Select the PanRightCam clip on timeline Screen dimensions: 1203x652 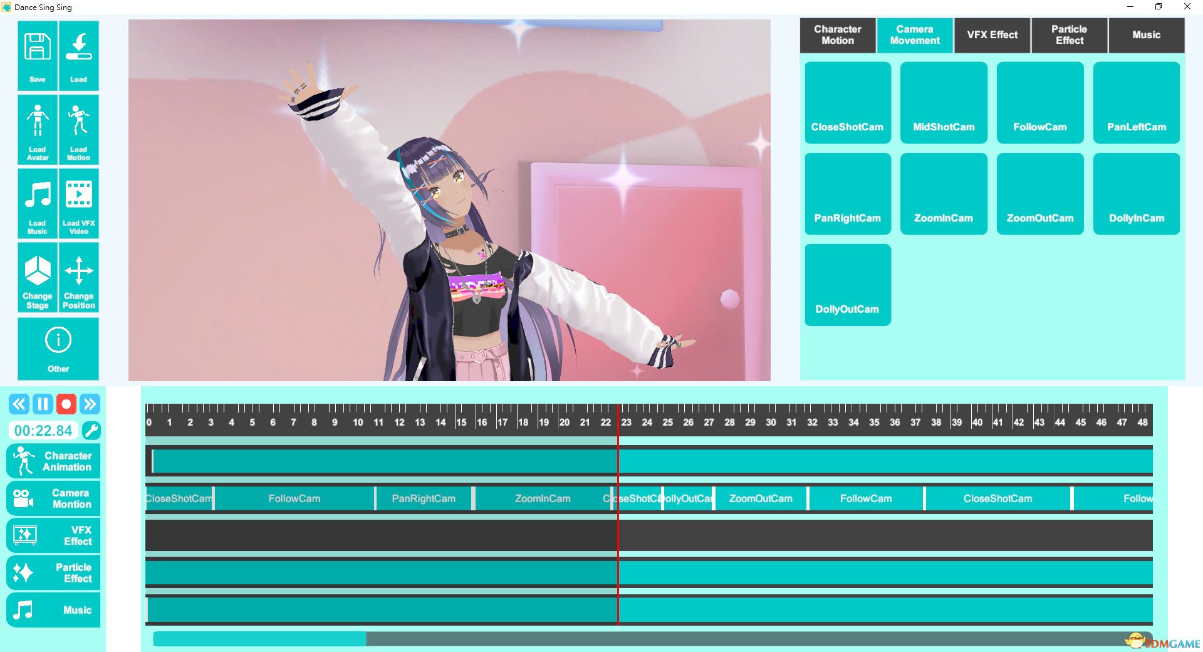click(x=424, y=499)
